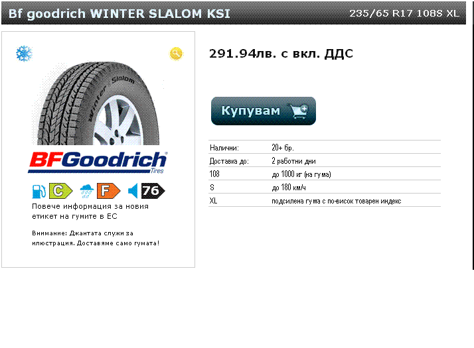Click the XL reinforced tire description row
Viewport: 474px width, 348px height.
point(325,200)
